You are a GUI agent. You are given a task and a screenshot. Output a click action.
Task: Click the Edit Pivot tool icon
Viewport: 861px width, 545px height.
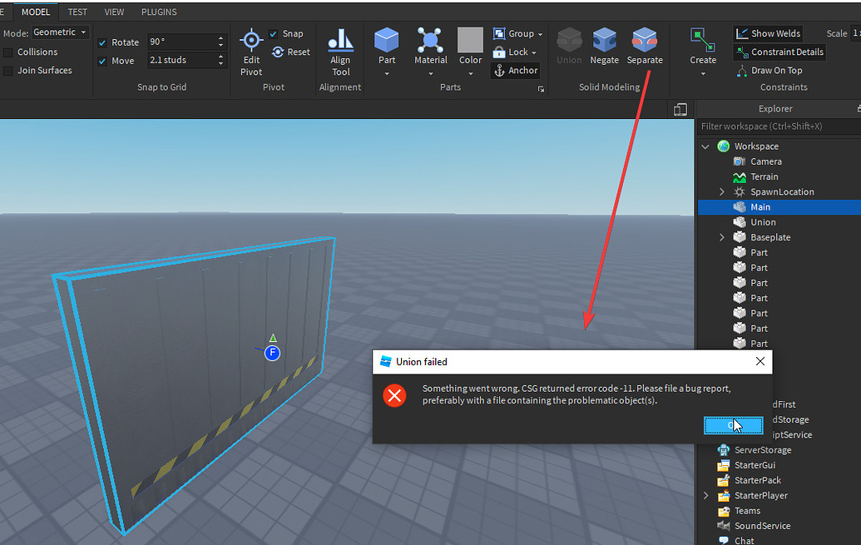[251, 40]
